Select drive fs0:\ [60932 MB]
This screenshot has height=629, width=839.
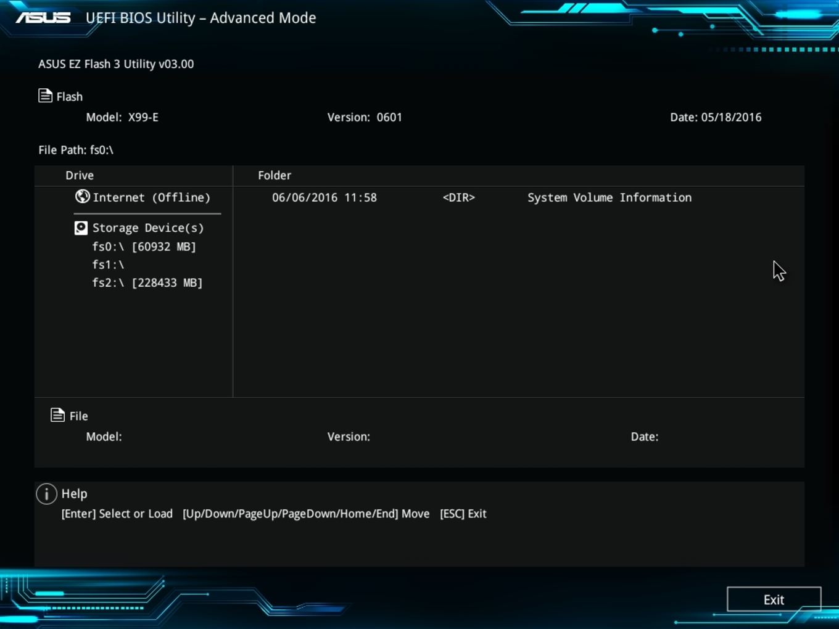pos(144,247)
